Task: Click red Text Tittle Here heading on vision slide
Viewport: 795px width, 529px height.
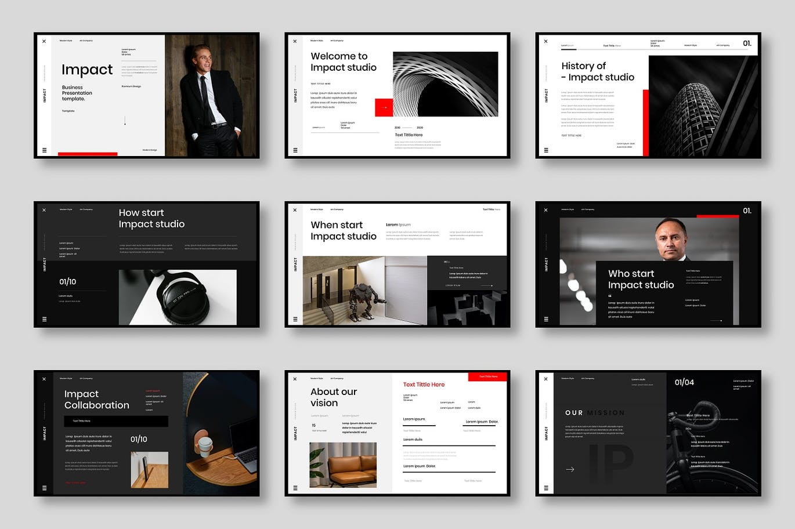Action: tap(424, 385)
